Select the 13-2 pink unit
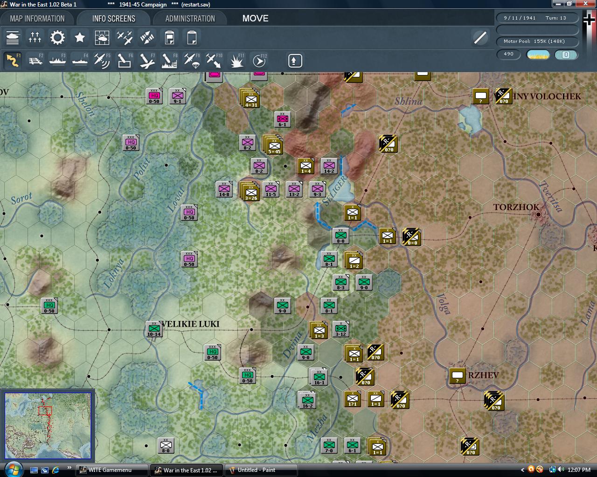The image size is (597, 477). pos(294,189)
